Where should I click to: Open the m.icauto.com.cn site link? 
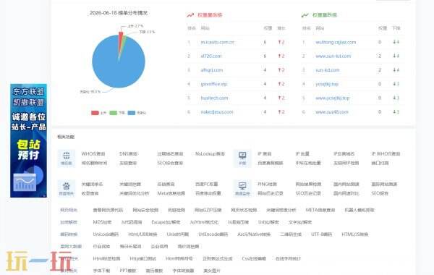click(x=217, y=43)
